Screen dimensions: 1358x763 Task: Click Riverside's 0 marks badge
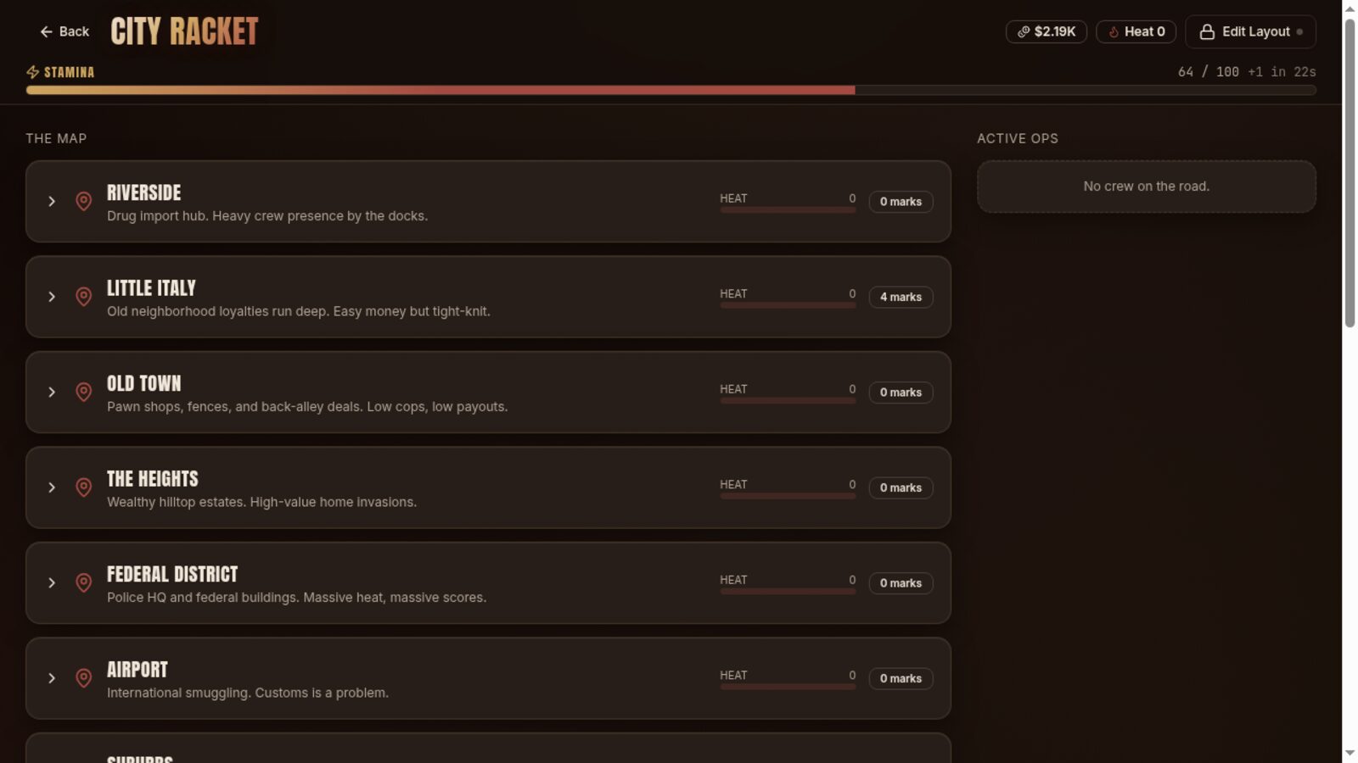click(x=901, y=202)
